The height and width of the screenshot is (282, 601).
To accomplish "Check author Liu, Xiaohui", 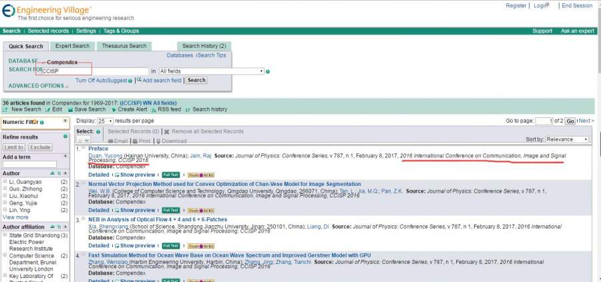I will [5, 196].
